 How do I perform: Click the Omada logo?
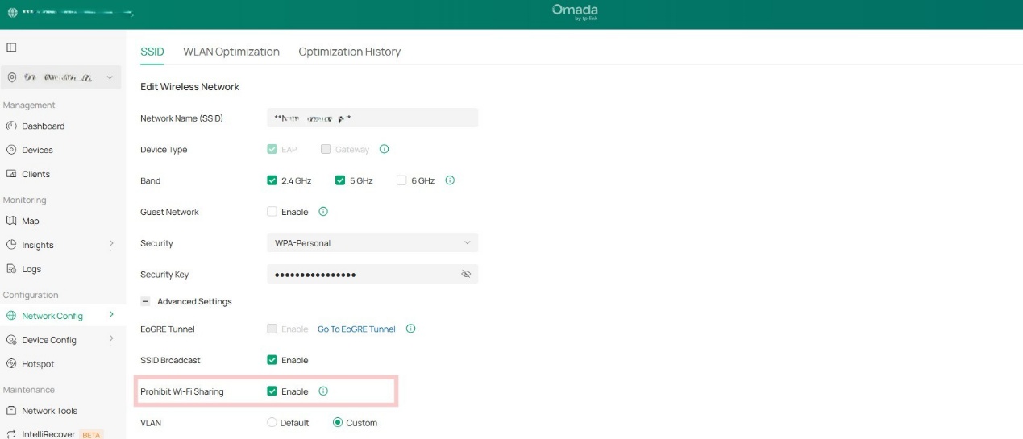[x=575, y=12]
